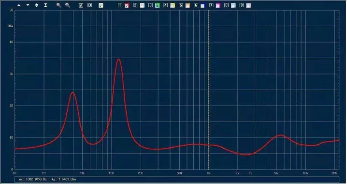Click the red curve's peak near 40 Hz
This screenshot has width=347, height=184.
tap(72, 92)
